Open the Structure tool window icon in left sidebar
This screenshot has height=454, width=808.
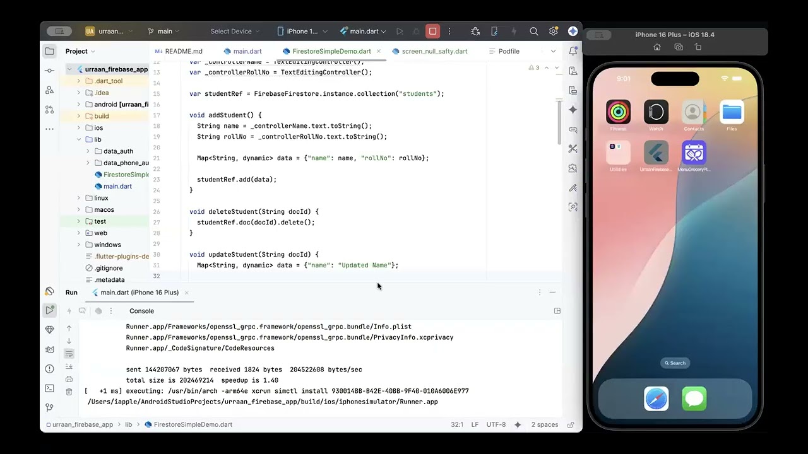pyautogui.click(x=49, y=90)
